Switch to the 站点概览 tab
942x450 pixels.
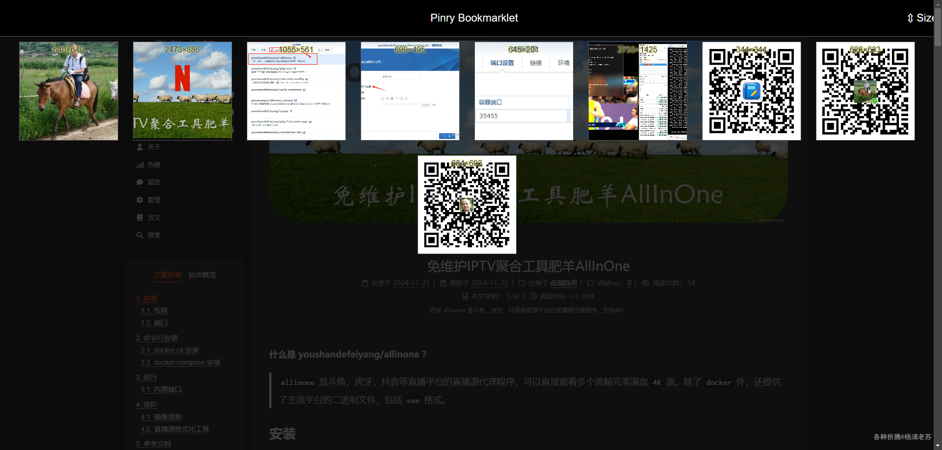202,275
